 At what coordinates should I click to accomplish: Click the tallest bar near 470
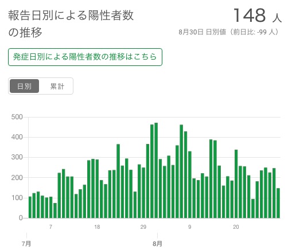156,170
